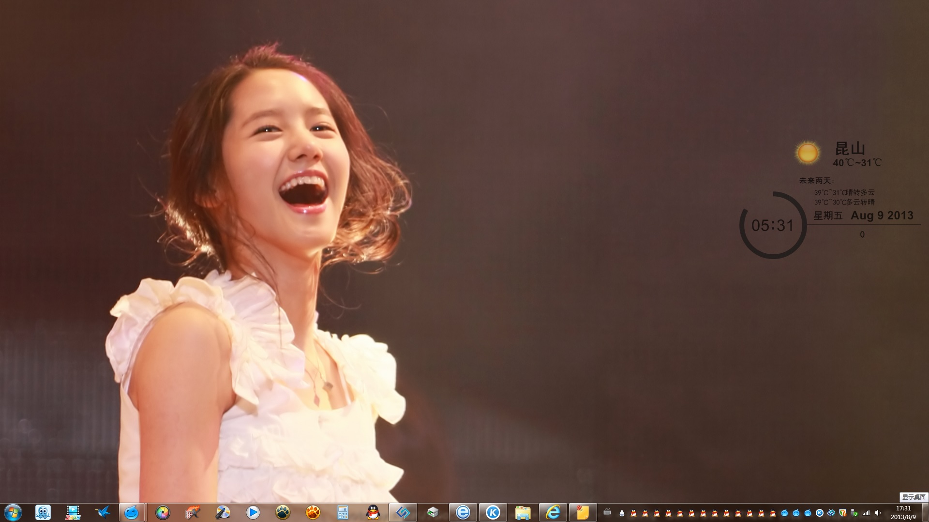Click the forecast line ending 多云转晴
This screenshot has height=522, width=929.
[844, 202]
